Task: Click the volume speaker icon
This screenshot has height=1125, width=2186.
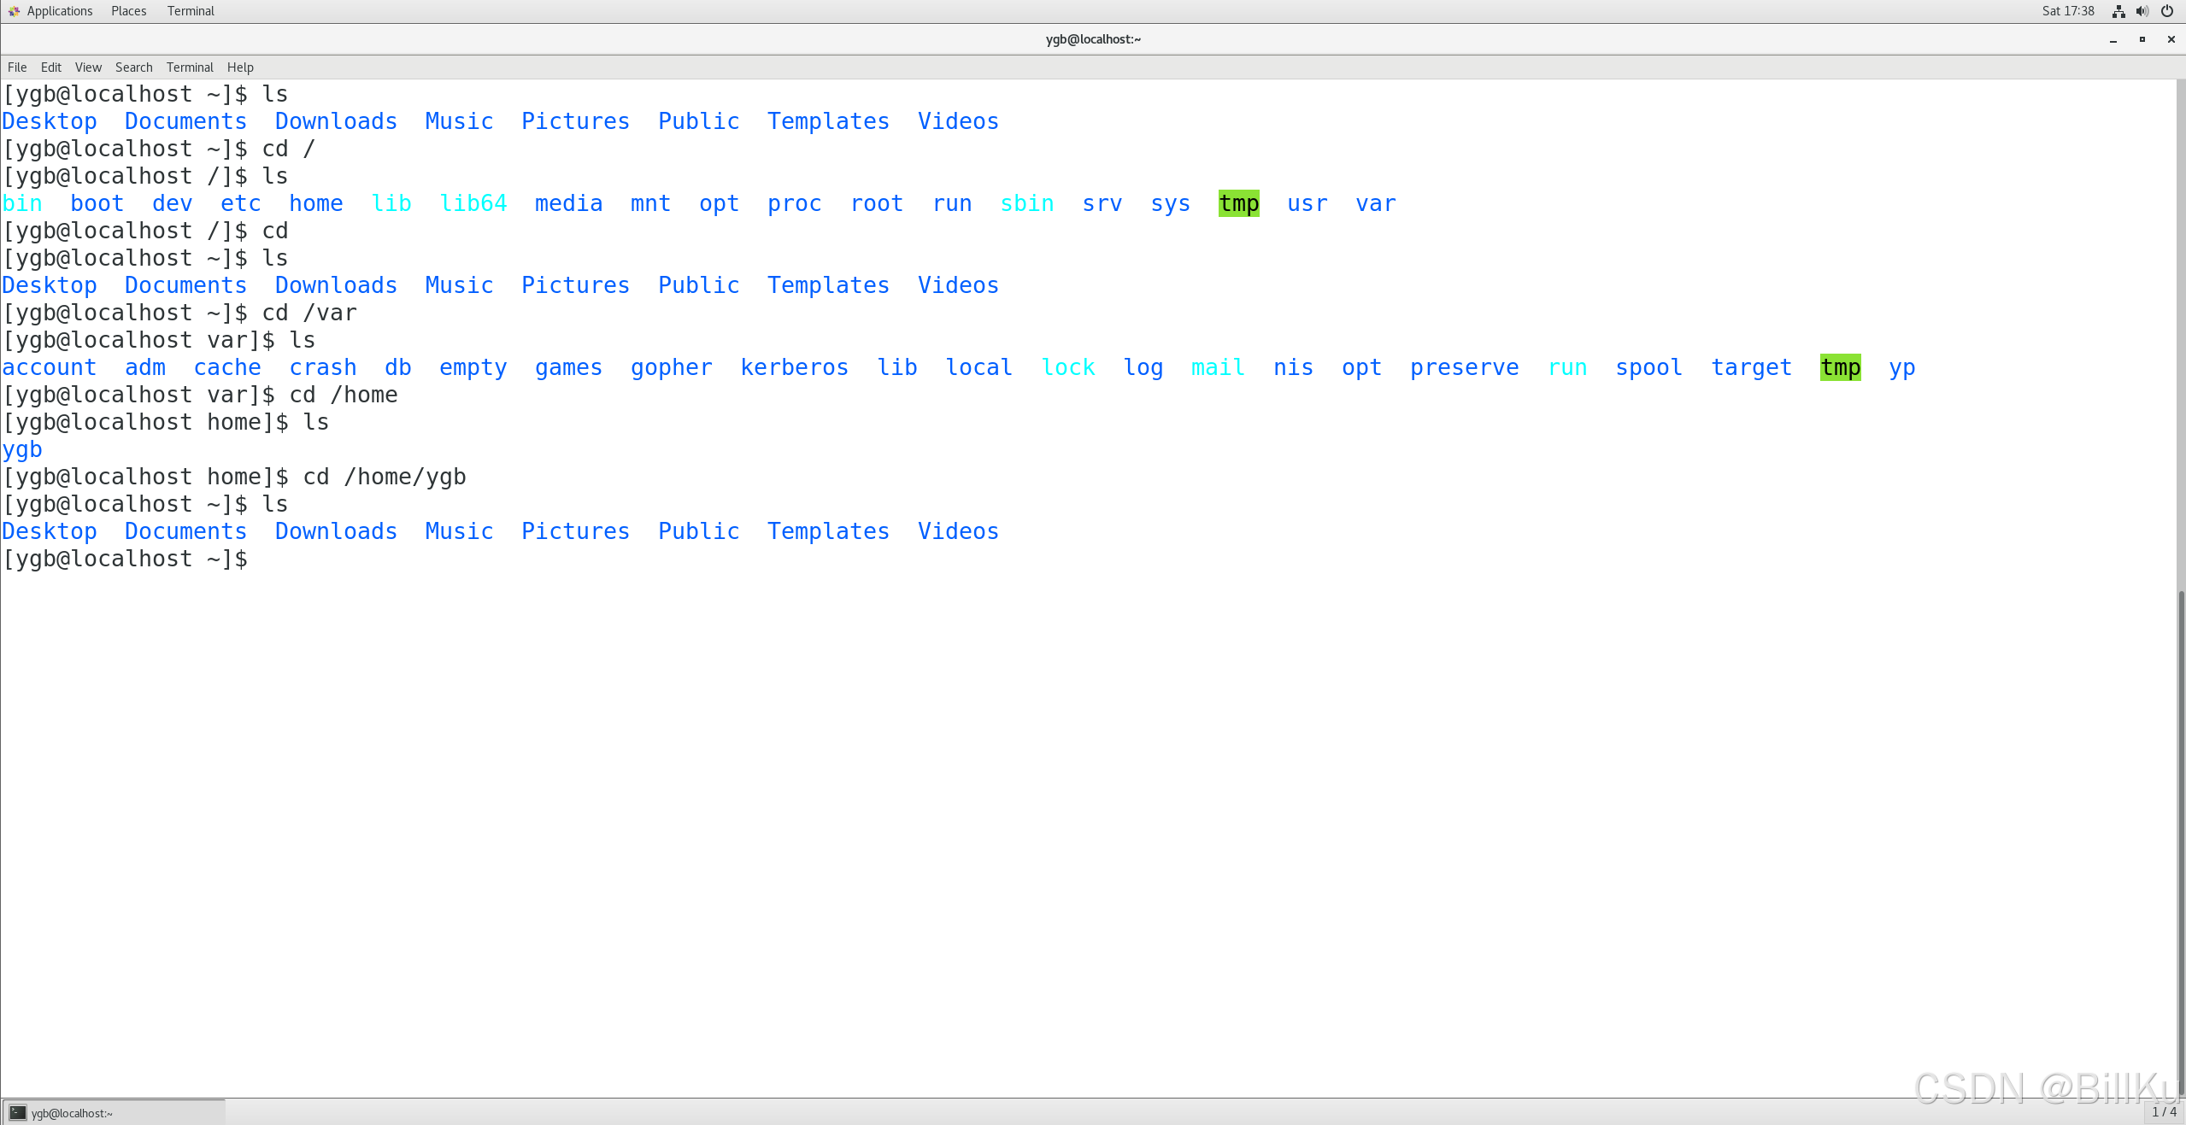Action: coord(2142,11)
